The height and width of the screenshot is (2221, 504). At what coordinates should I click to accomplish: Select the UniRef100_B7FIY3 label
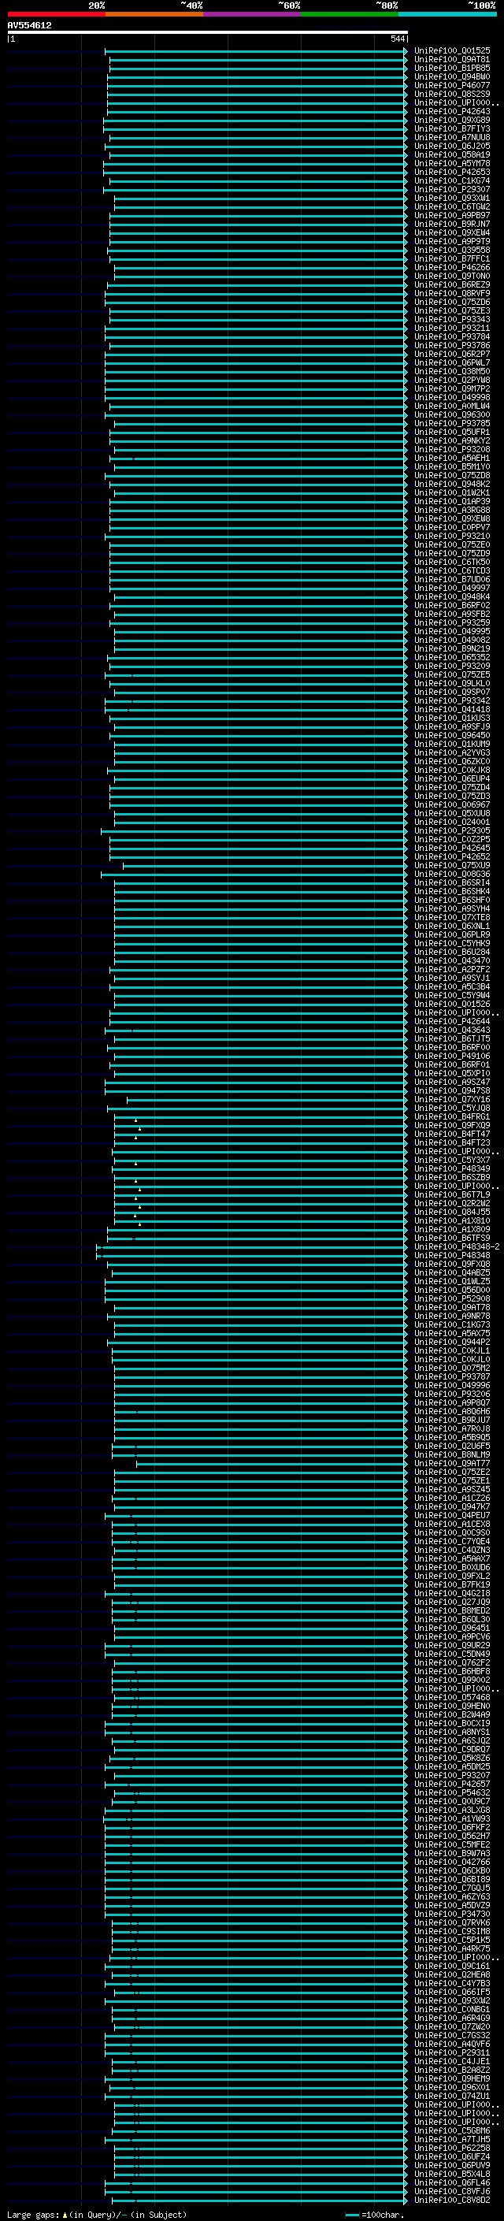coord(452,128)
